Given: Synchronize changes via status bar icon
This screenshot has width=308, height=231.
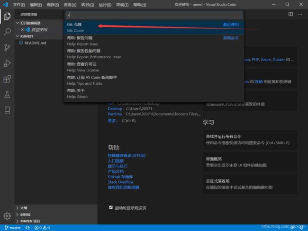Looking at the screenshot, I should pos(27,228).
